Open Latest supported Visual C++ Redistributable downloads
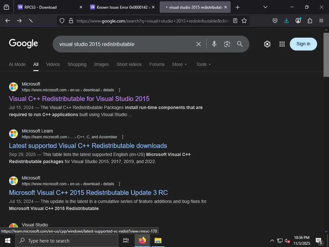The width and height of the screenshot is (329, 247). pos(88,146)
